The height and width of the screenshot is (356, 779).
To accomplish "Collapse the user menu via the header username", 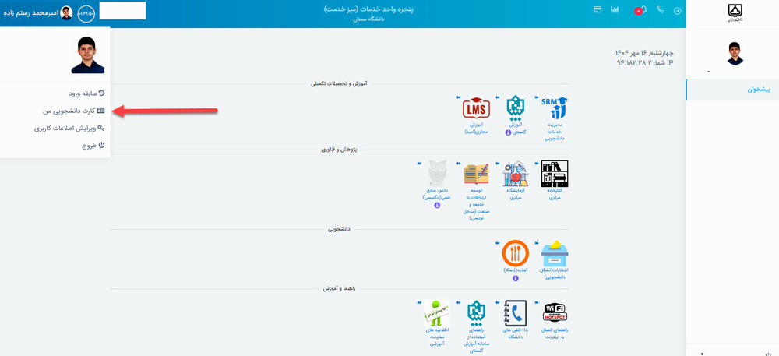I will 33,13.
